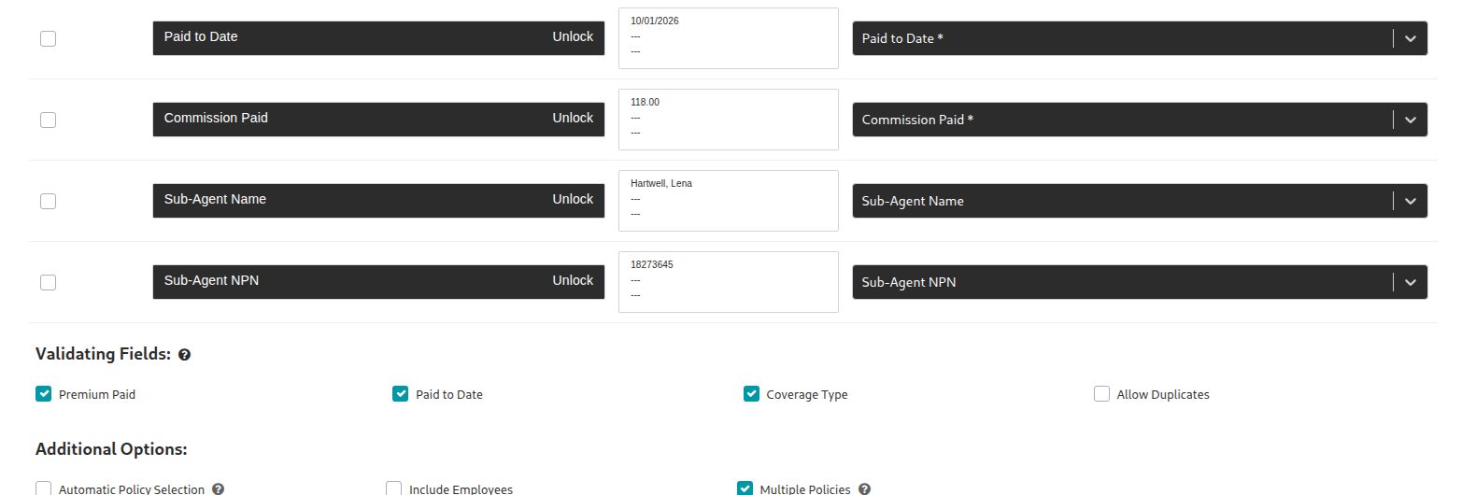Tick the Sub-Agent Name row checkbox
1476x495 pixels.
pyautogui.click(x=49, y=201)
